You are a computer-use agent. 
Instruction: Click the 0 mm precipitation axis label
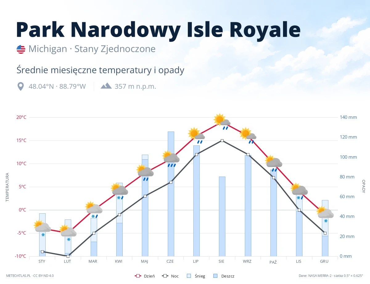tap(346, 256)
